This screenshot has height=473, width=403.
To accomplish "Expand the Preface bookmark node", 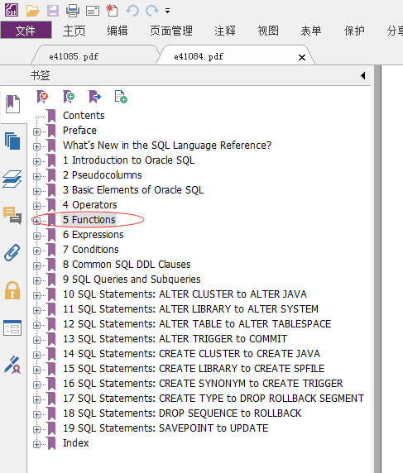I will pos(36,131).
